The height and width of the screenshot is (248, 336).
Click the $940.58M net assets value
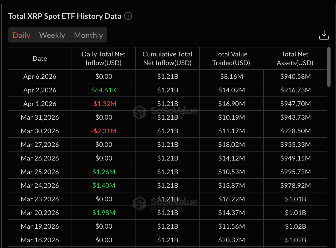pos(295,77)
